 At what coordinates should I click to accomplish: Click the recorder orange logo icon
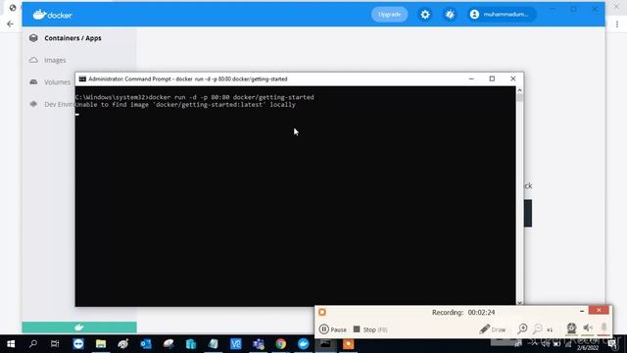tap(322, 312)
